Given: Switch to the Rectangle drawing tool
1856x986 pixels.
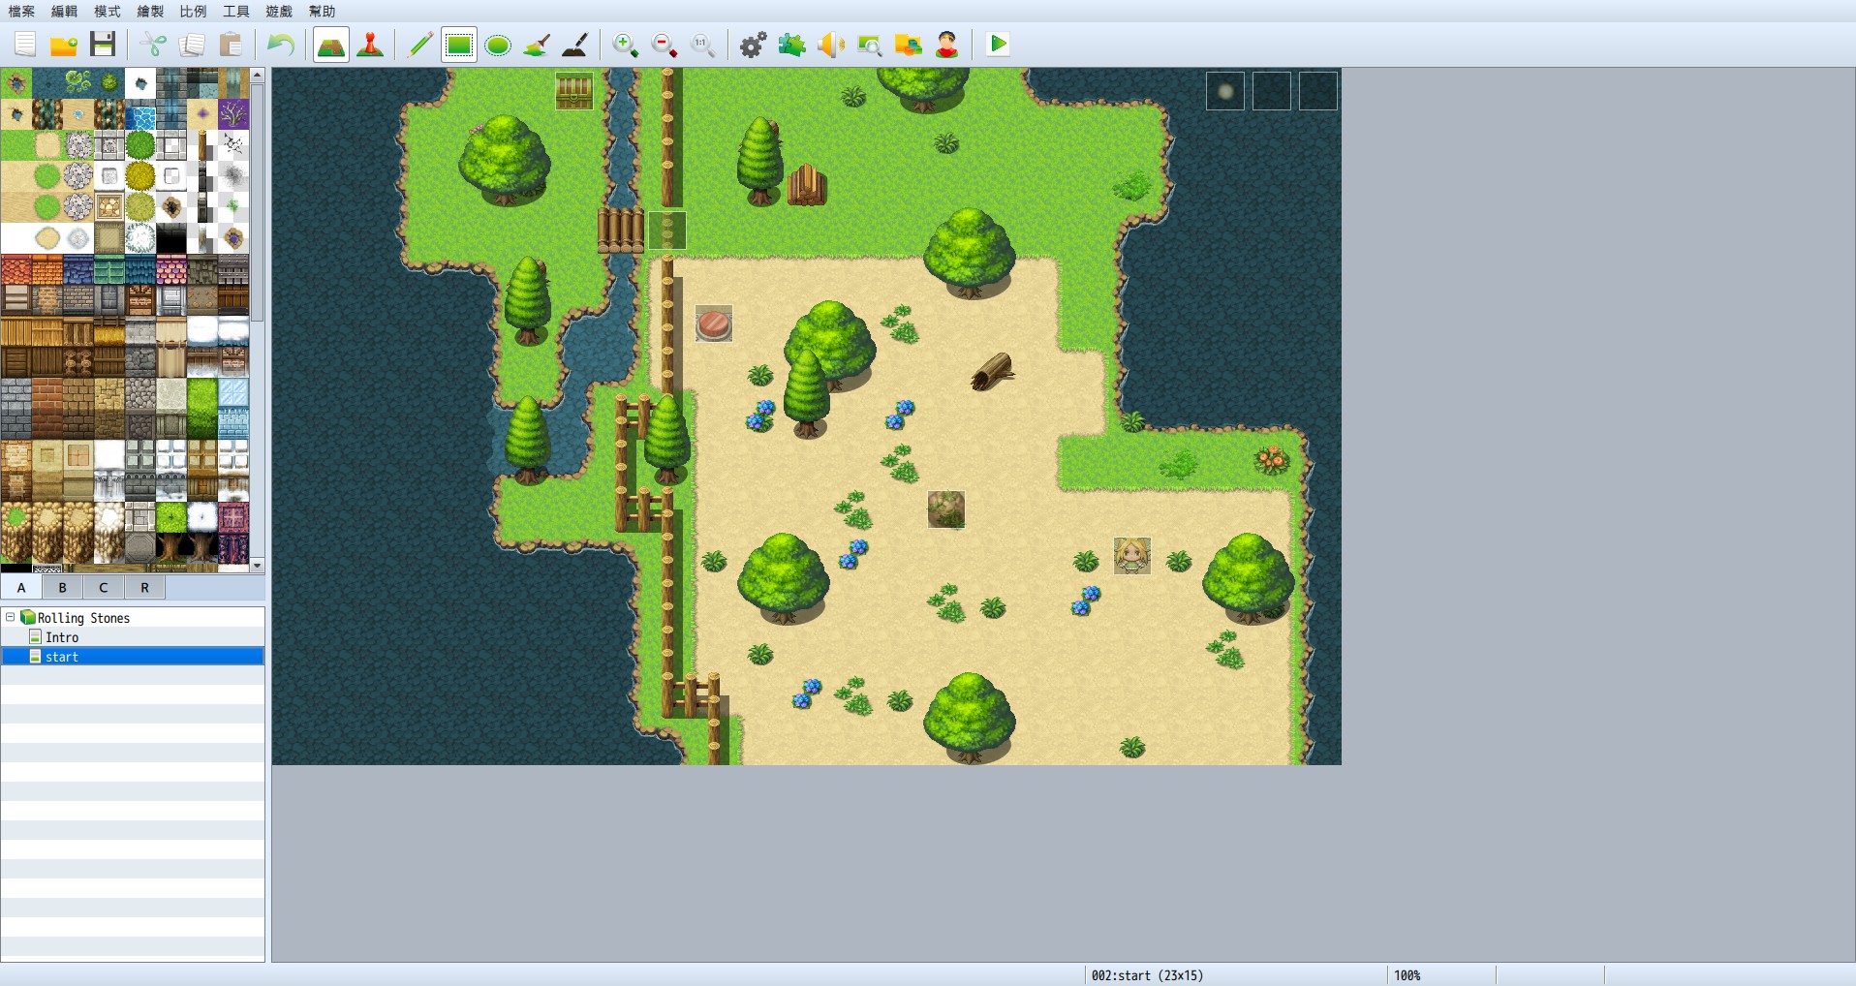Looking at the screenshot, I should coord(458,45).
